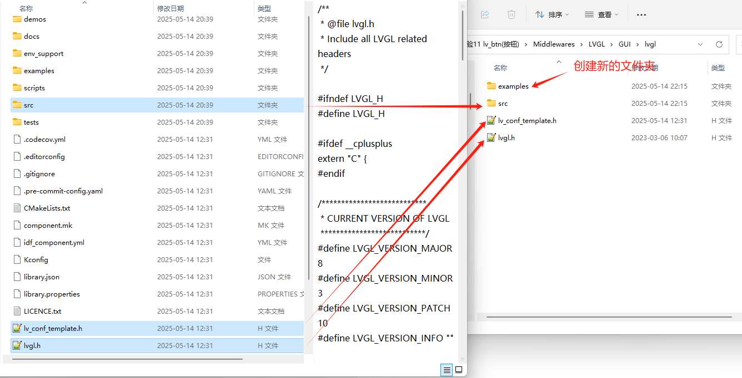Viewport: 742px width, 378px height.
Task: Sort by 名称 column in right window
Action: pos(500,68)
